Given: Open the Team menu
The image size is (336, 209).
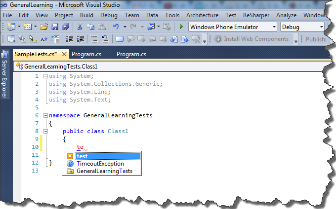Looking at the screenshot, I should 132,15.
